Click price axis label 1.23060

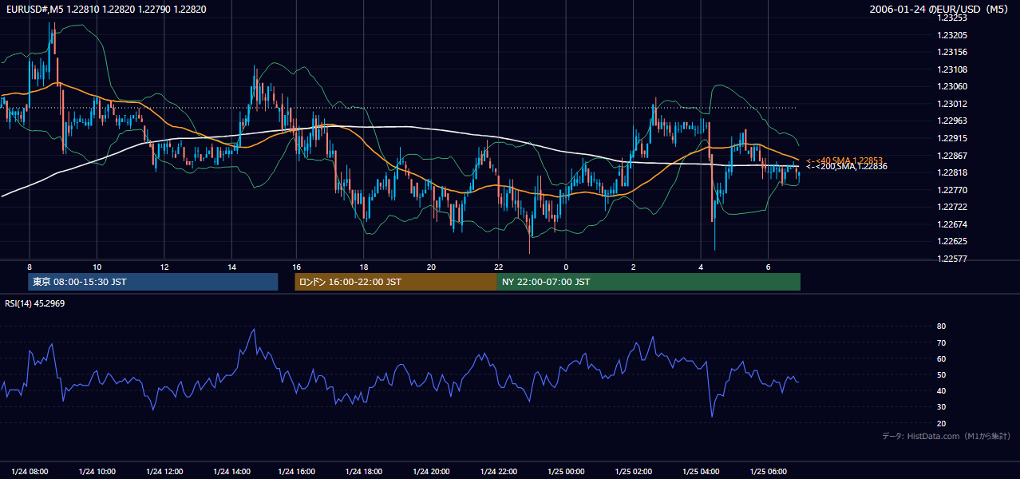click(952, 86)
